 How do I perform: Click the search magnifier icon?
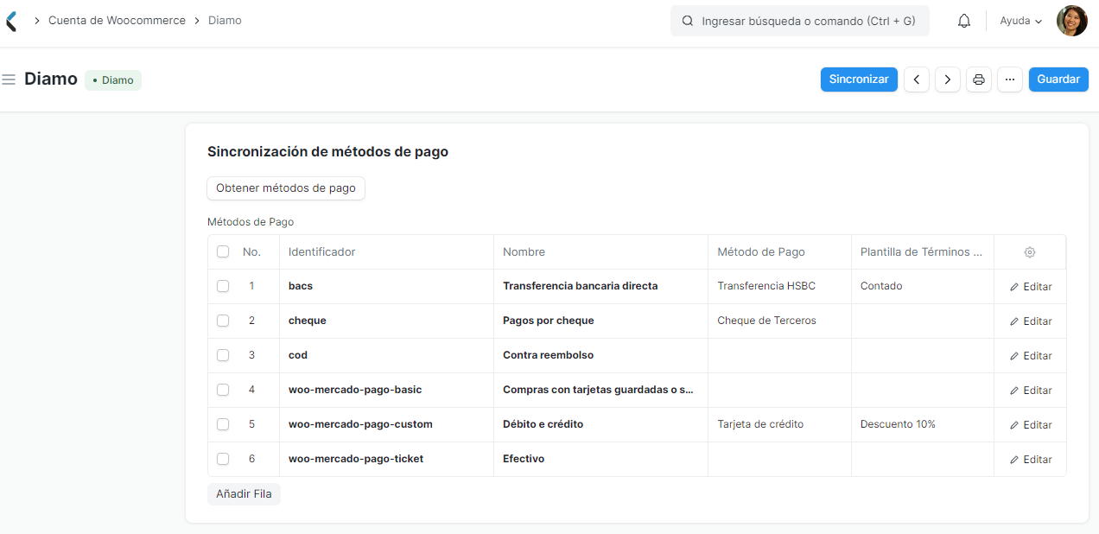coord(687,21)
